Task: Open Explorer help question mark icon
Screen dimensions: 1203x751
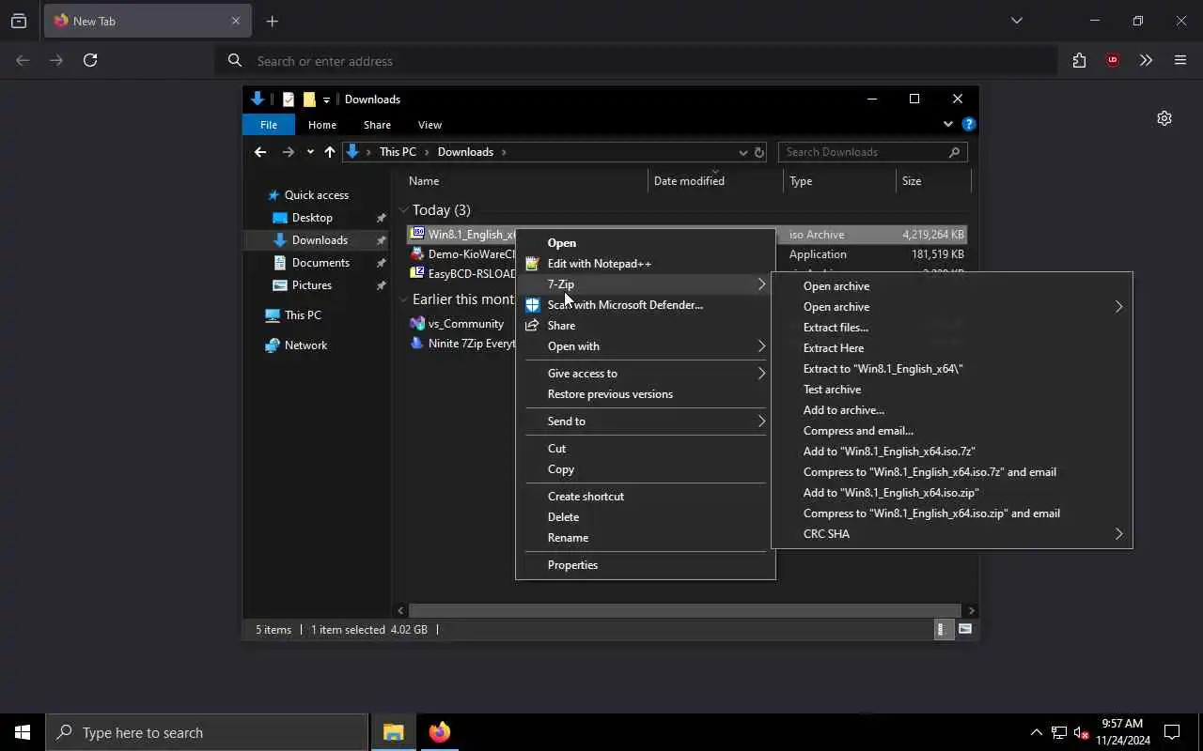Action: click(x=969, y=124)
